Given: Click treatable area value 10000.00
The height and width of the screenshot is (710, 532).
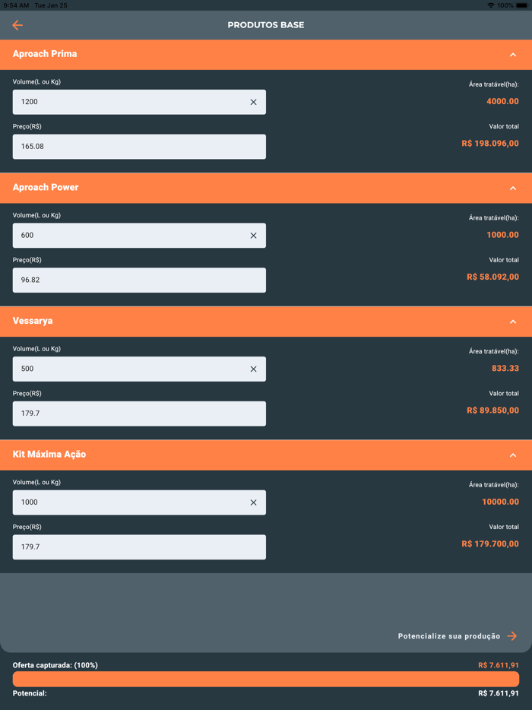Looking at the screenshot, I should [500, 502].
